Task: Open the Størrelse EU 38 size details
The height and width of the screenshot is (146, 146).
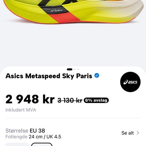Action: [25, 130]
